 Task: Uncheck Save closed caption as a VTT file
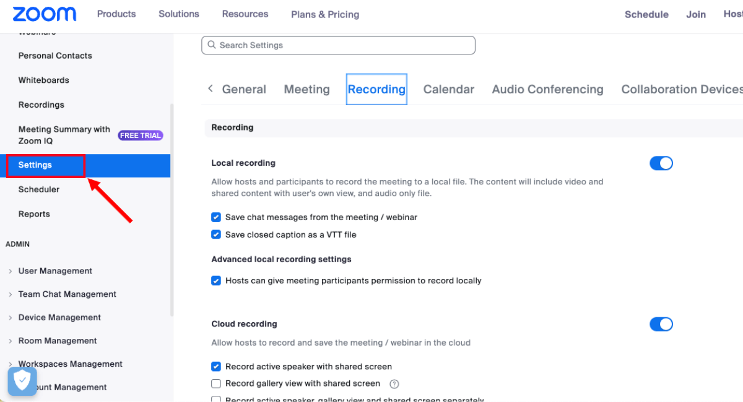pos(216,234)
